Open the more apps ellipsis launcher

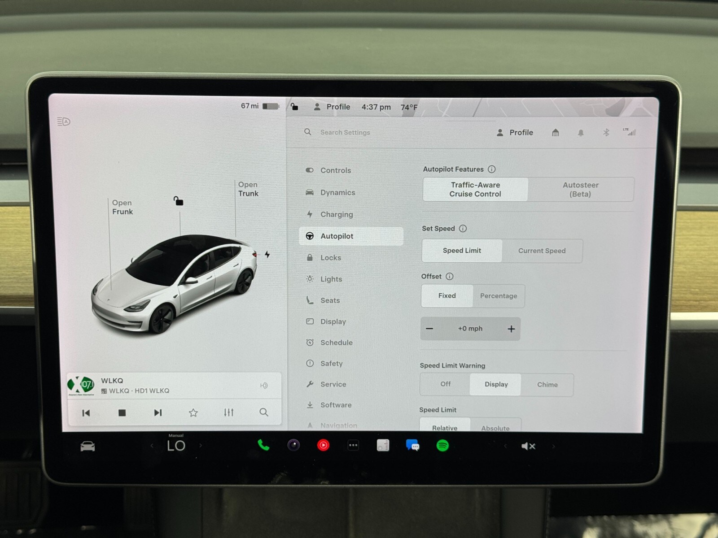[x=353, y=446]
